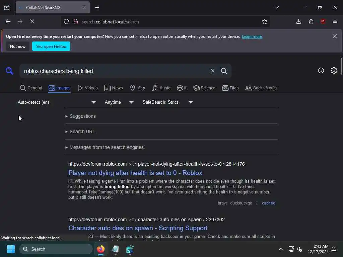Clear the search query text
This screenshot has width=343, height=257.
click(212, 71)
